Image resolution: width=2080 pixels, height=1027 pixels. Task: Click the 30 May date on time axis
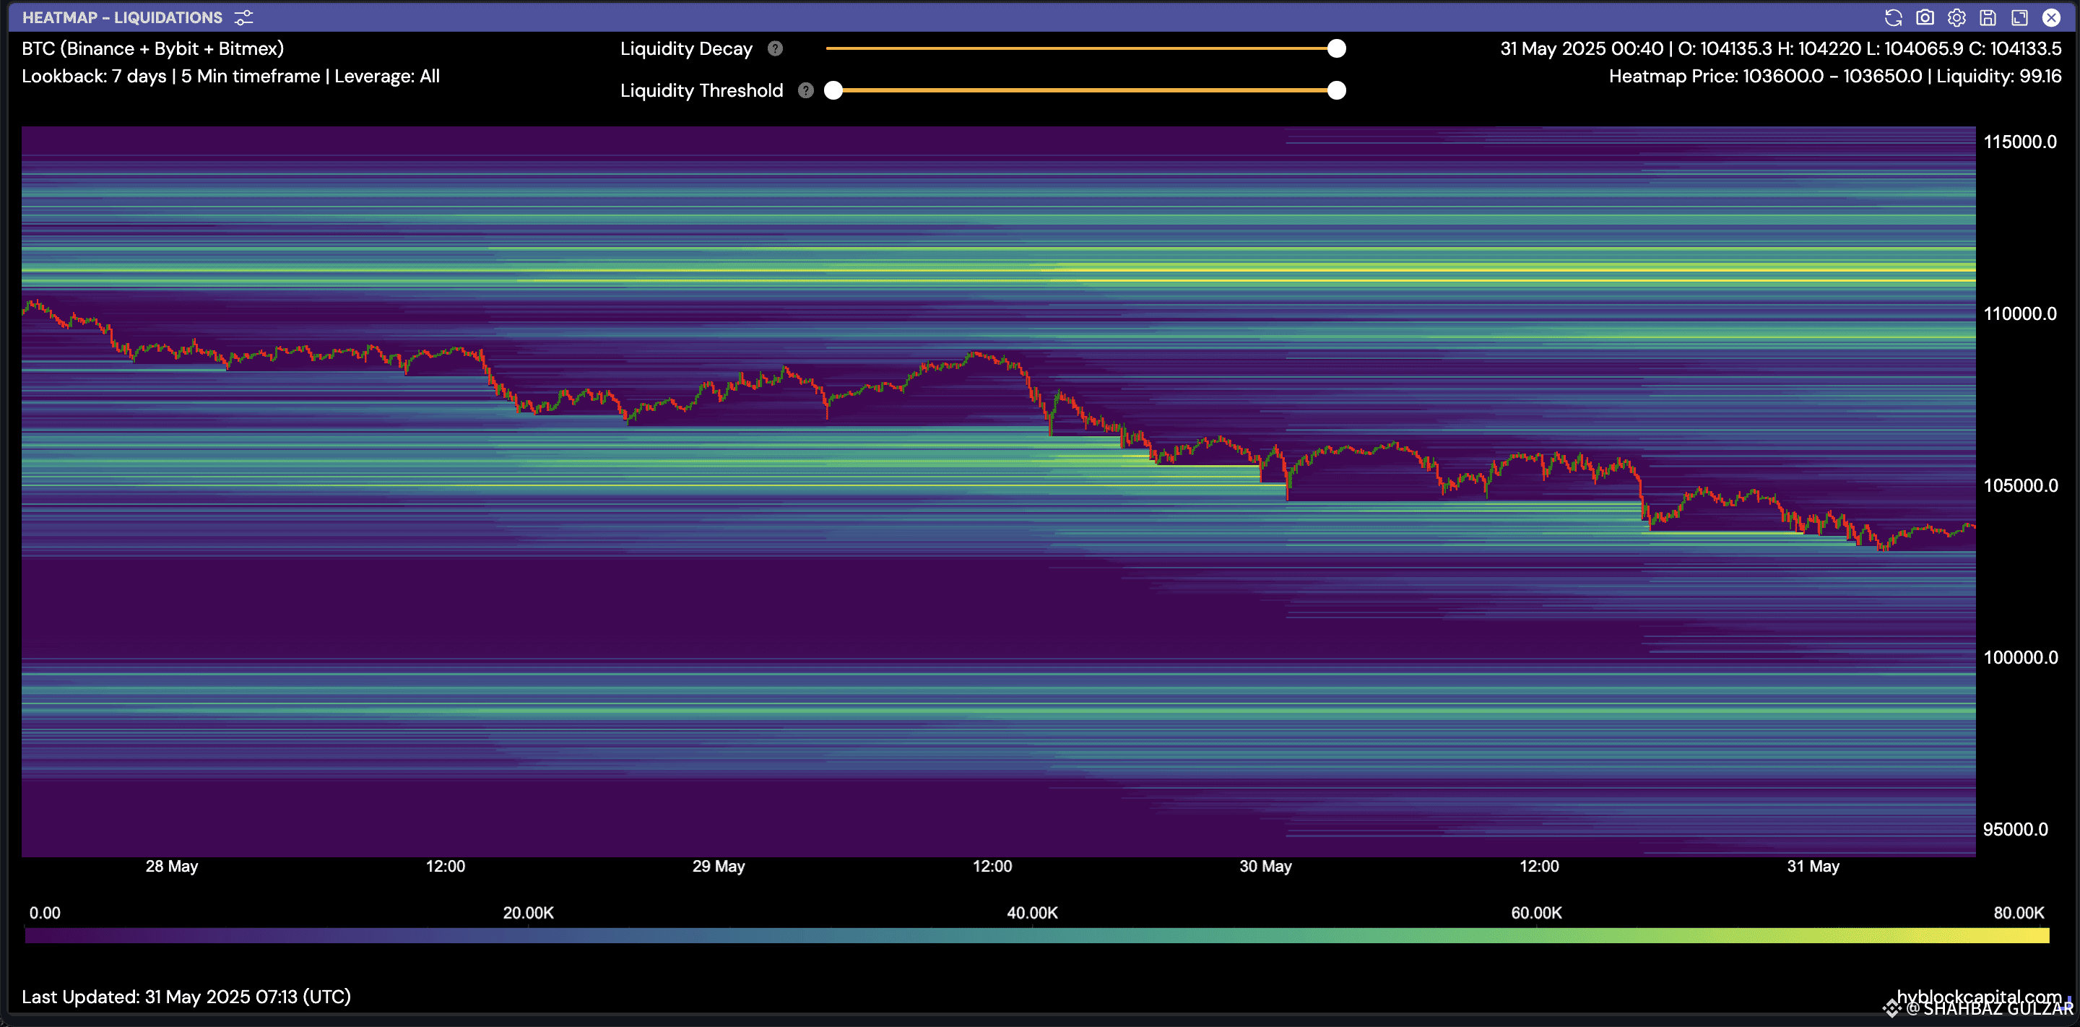1265,867
